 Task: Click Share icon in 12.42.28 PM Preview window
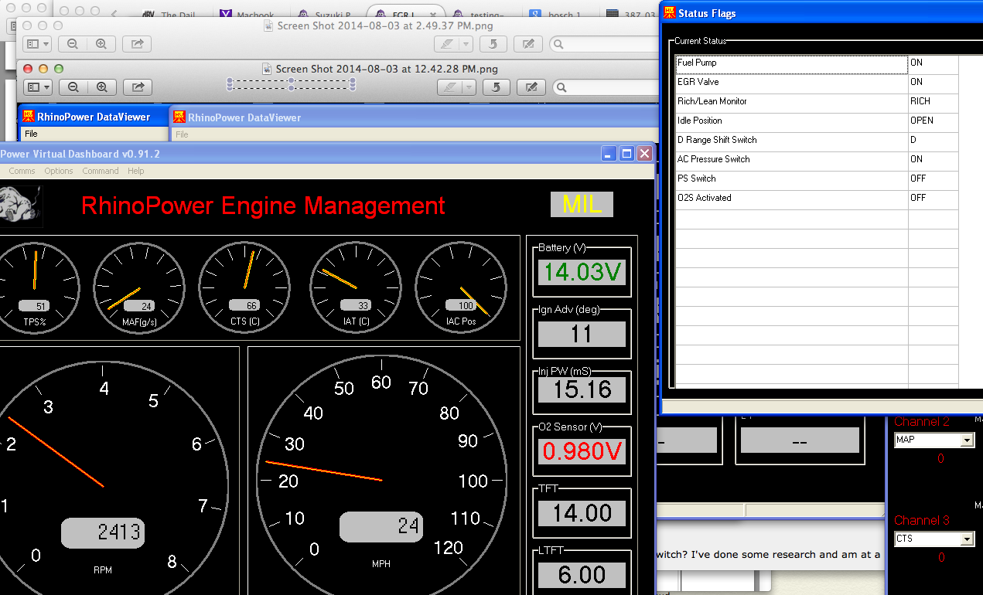point(138,87)
